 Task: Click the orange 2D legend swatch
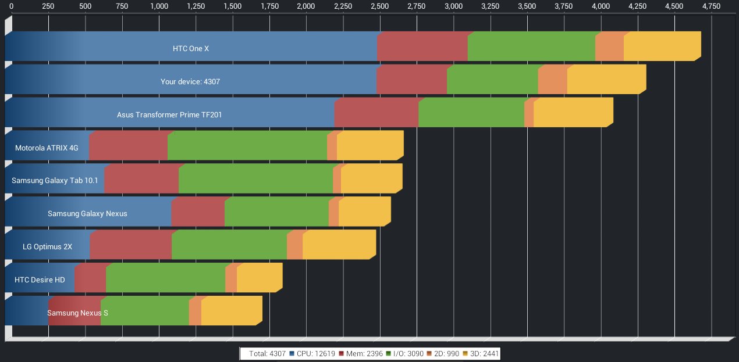coord(429,353)
